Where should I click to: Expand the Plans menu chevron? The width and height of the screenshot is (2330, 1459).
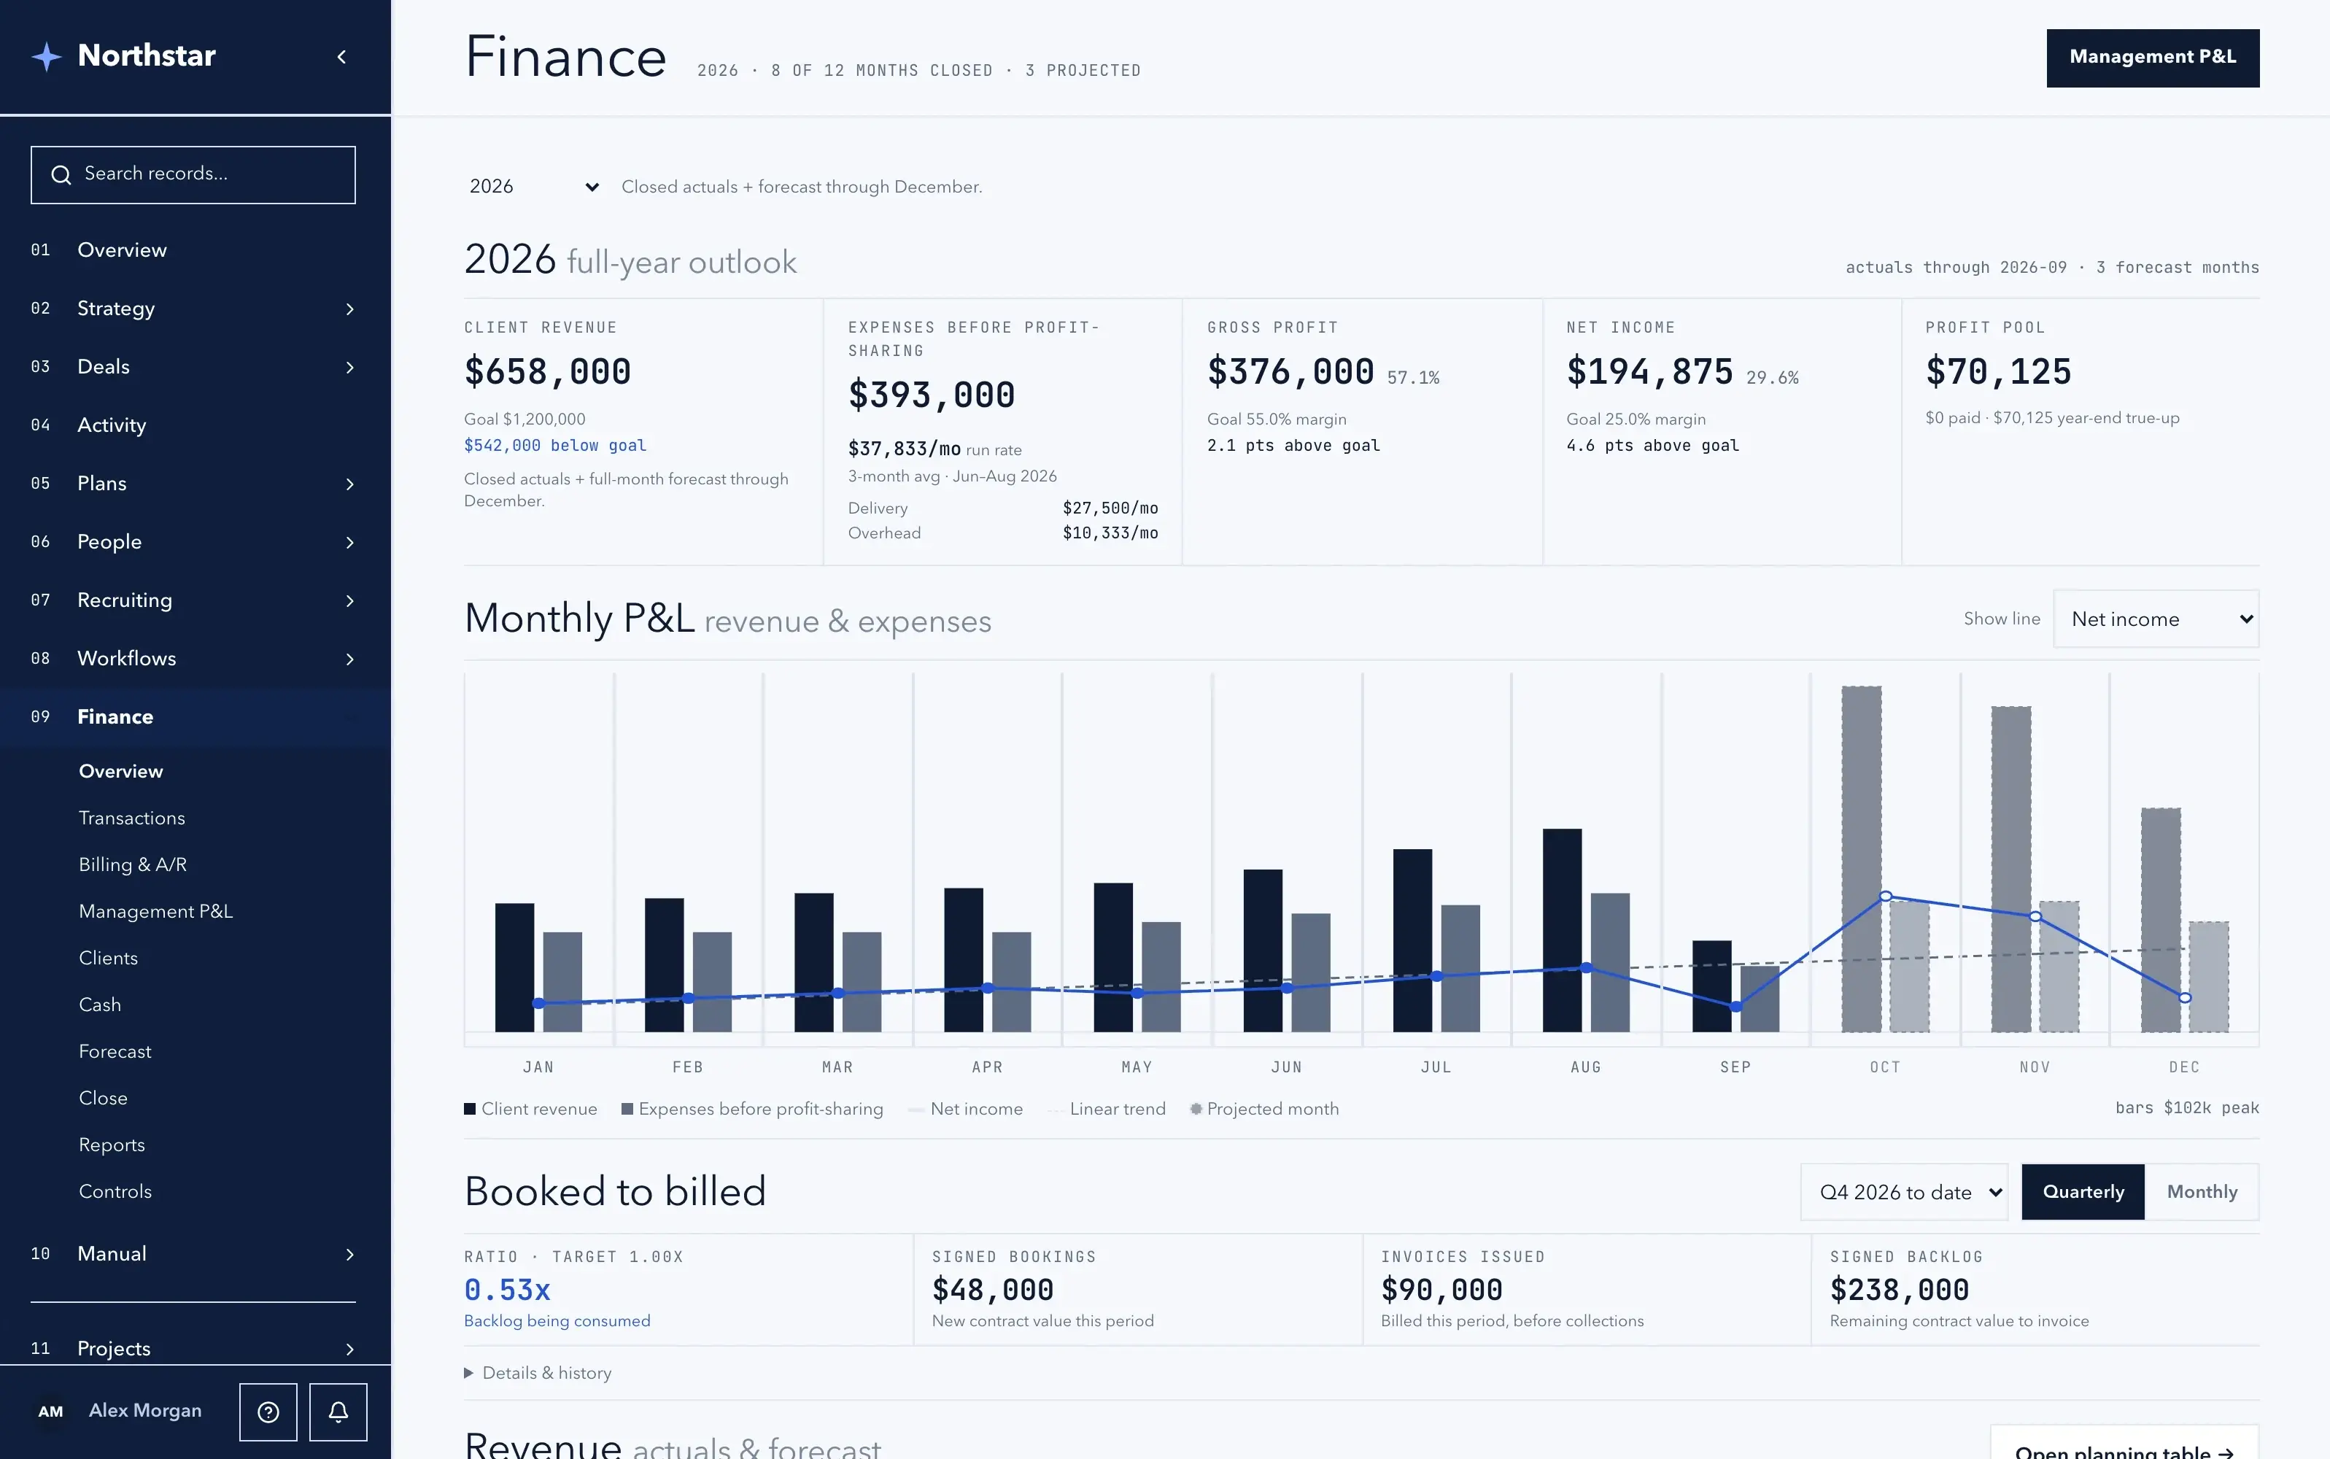tap(349, 484)
